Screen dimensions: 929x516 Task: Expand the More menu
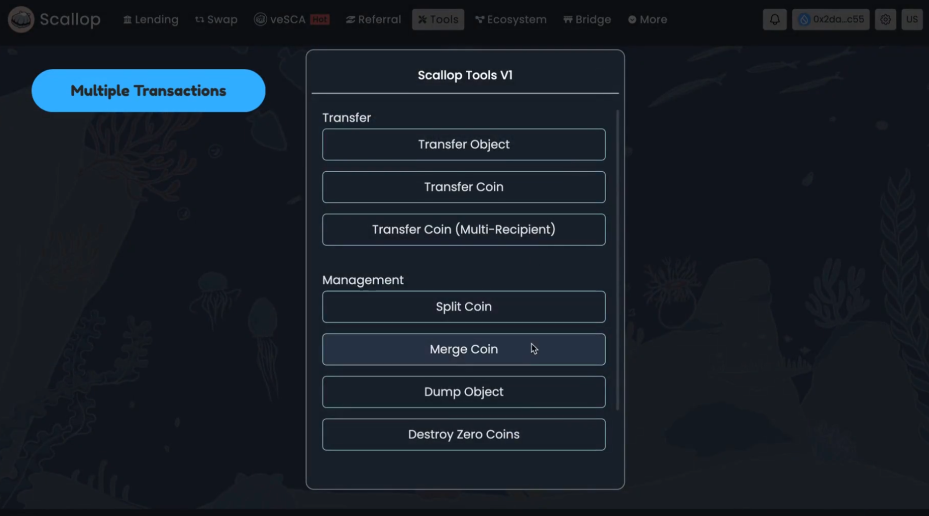648,20
